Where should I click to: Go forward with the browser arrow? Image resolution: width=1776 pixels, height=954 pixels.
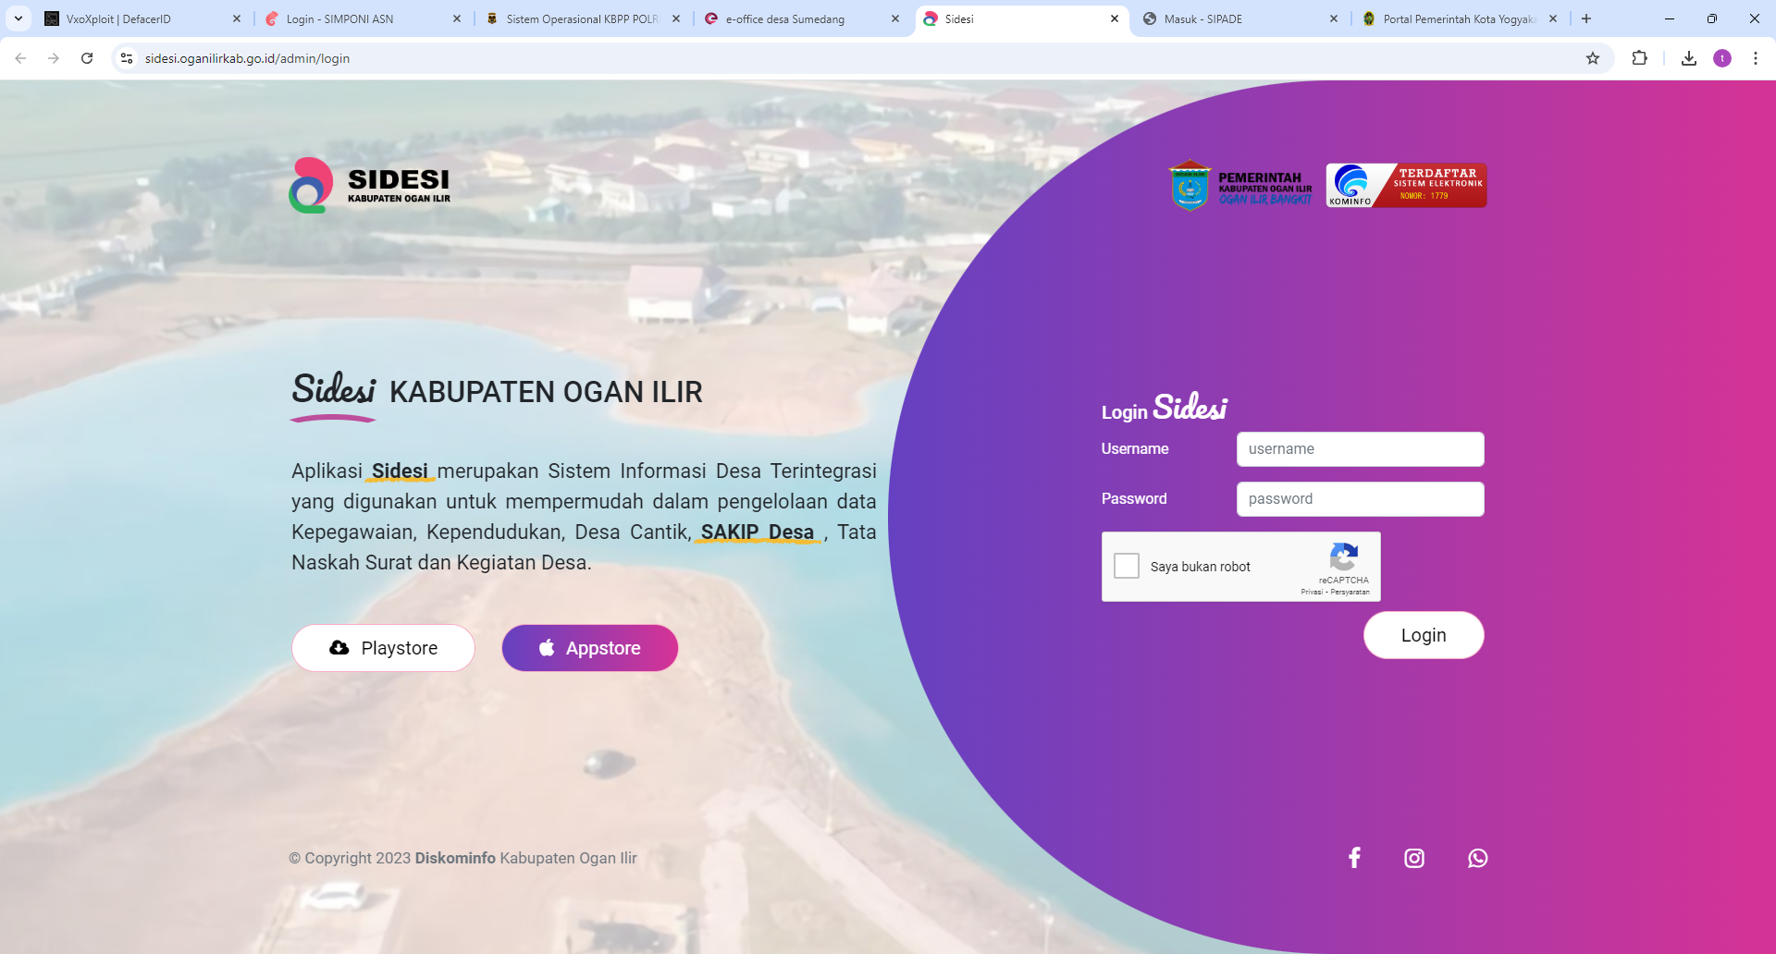coord(54,58)
